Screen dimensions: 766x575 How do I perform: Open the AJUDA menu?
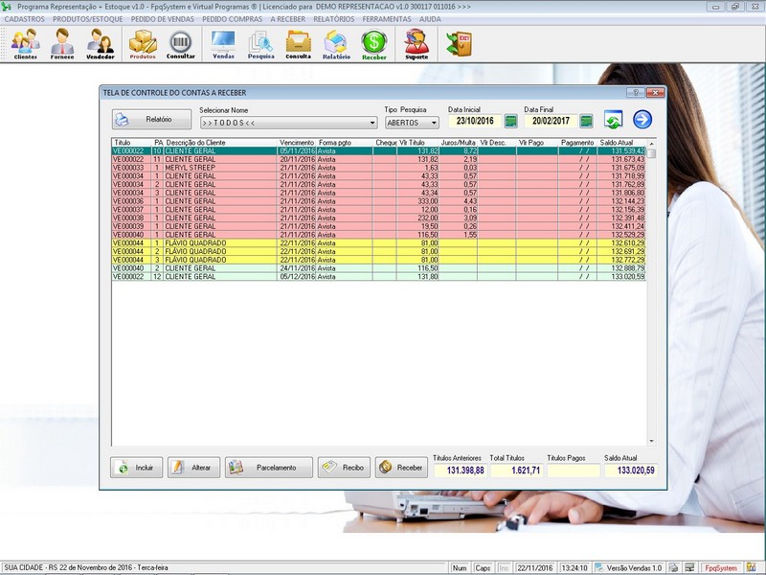[430, 19]
